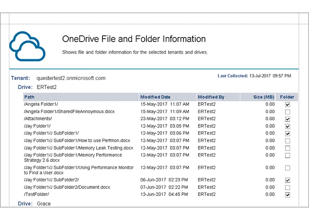Image resolution: width=309 pixels, height=220 pixels.
Task: Toggle Folder checkbox for SubFolder2/Document.docx row
Action: tap(288, 188)
